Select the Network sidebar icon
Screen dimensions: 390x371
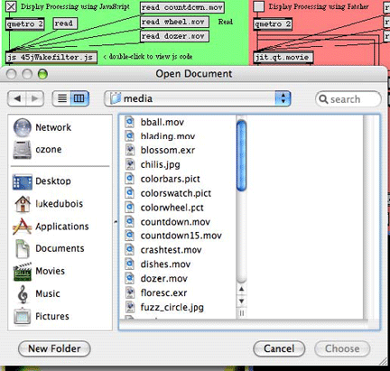click(x=22, y=127)
